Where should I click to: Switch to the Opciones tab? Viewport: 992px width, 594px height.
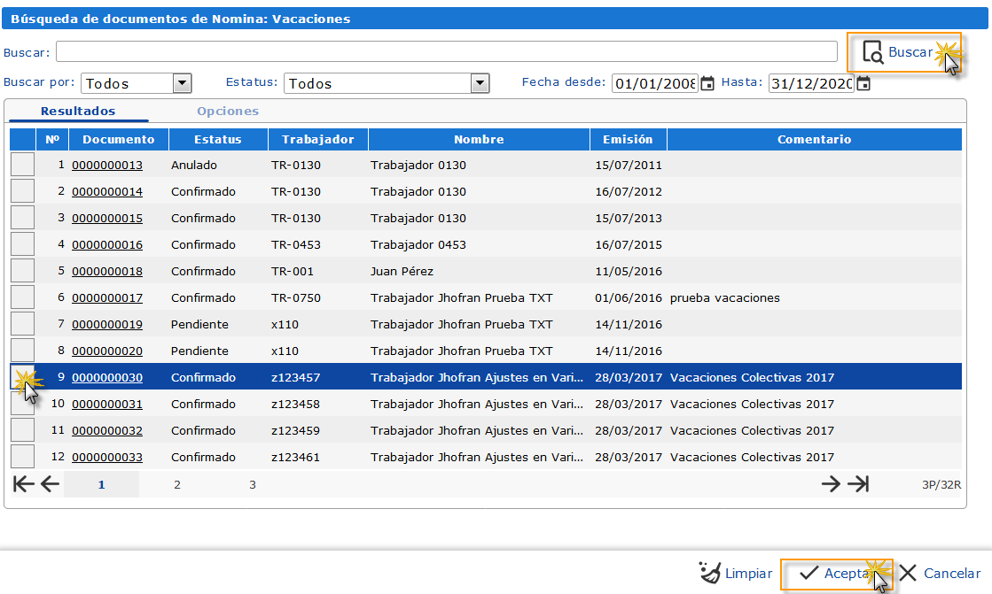click(x=228, y=112)
